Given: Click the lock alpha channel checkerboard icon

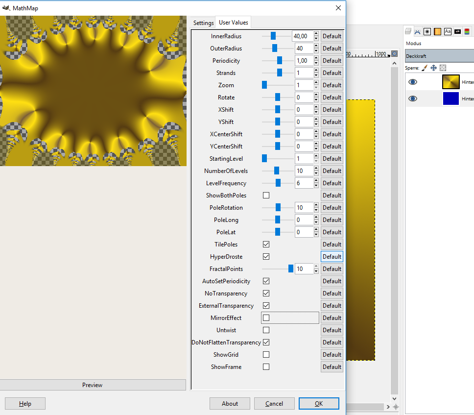Looking at the screenshot, I should click(x=443, y=68).
